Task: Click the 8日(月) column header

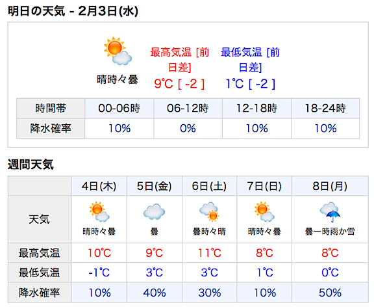Action: pyautogui.click(x=330, y=186)
